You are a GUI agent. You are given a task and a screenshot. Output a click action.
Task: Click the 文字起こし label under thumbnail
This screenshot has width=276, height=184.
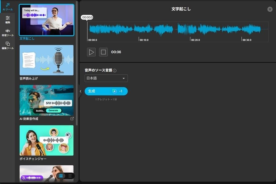(27, 39)
